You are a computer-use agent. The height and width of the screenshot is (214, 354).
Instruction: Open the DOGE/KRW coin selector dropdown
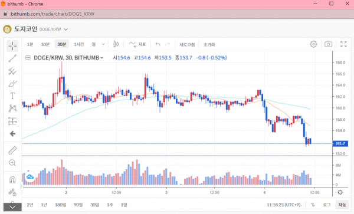[x=65, y=29]
